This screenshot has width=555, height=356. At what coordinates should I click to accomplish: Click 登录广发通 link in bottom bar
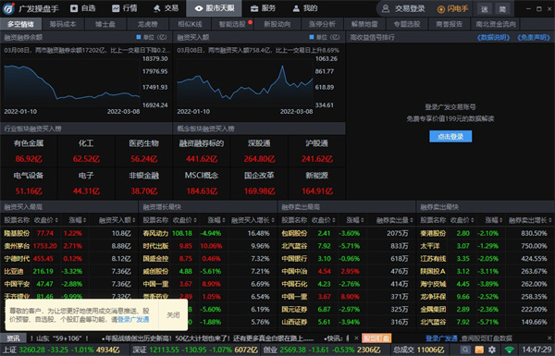pos(441,338)
